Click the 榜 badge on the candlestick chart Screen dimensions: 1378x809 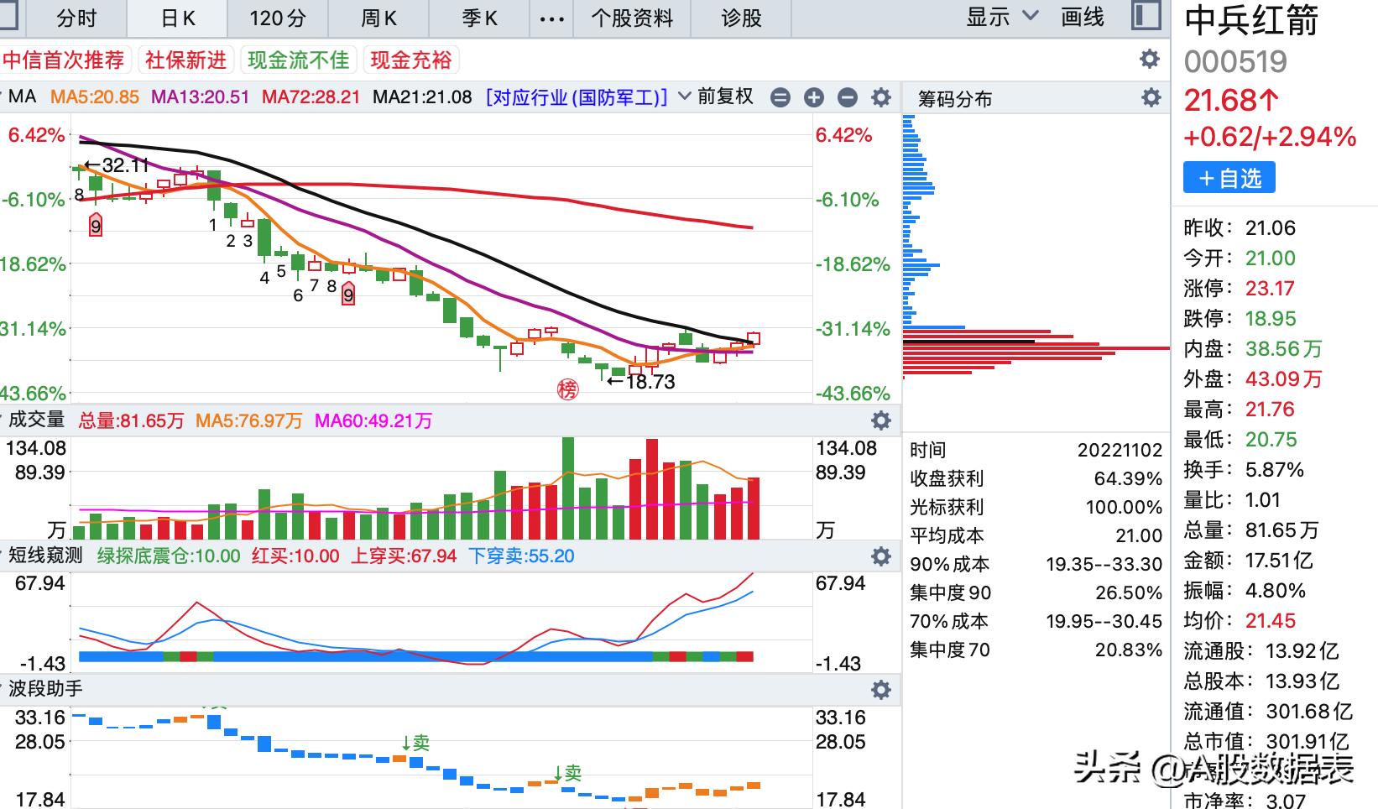coord(567,388)
